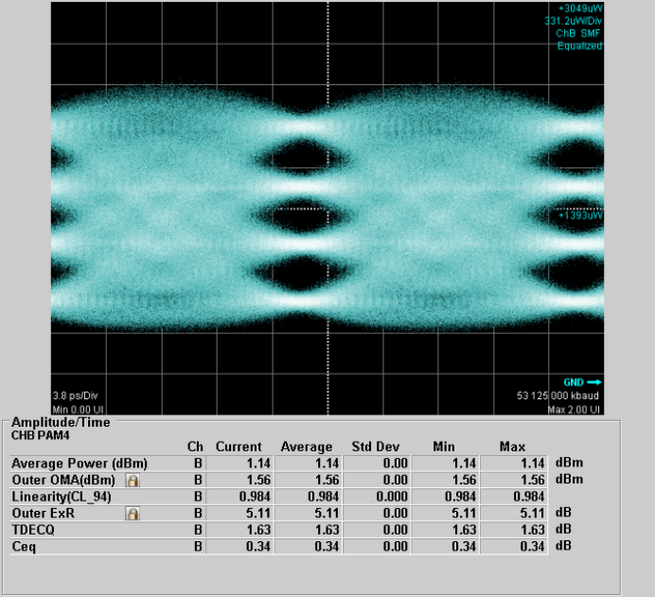Select the Ceq measurement label

pos(24,547)
